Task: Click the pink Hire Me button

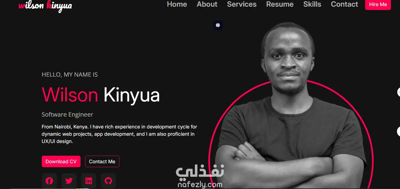Action: pyautogui.click(x=378, y=5)
